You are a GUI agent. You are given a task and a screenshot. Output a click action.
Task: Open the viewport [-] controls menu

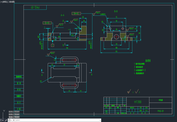[1, 2]
